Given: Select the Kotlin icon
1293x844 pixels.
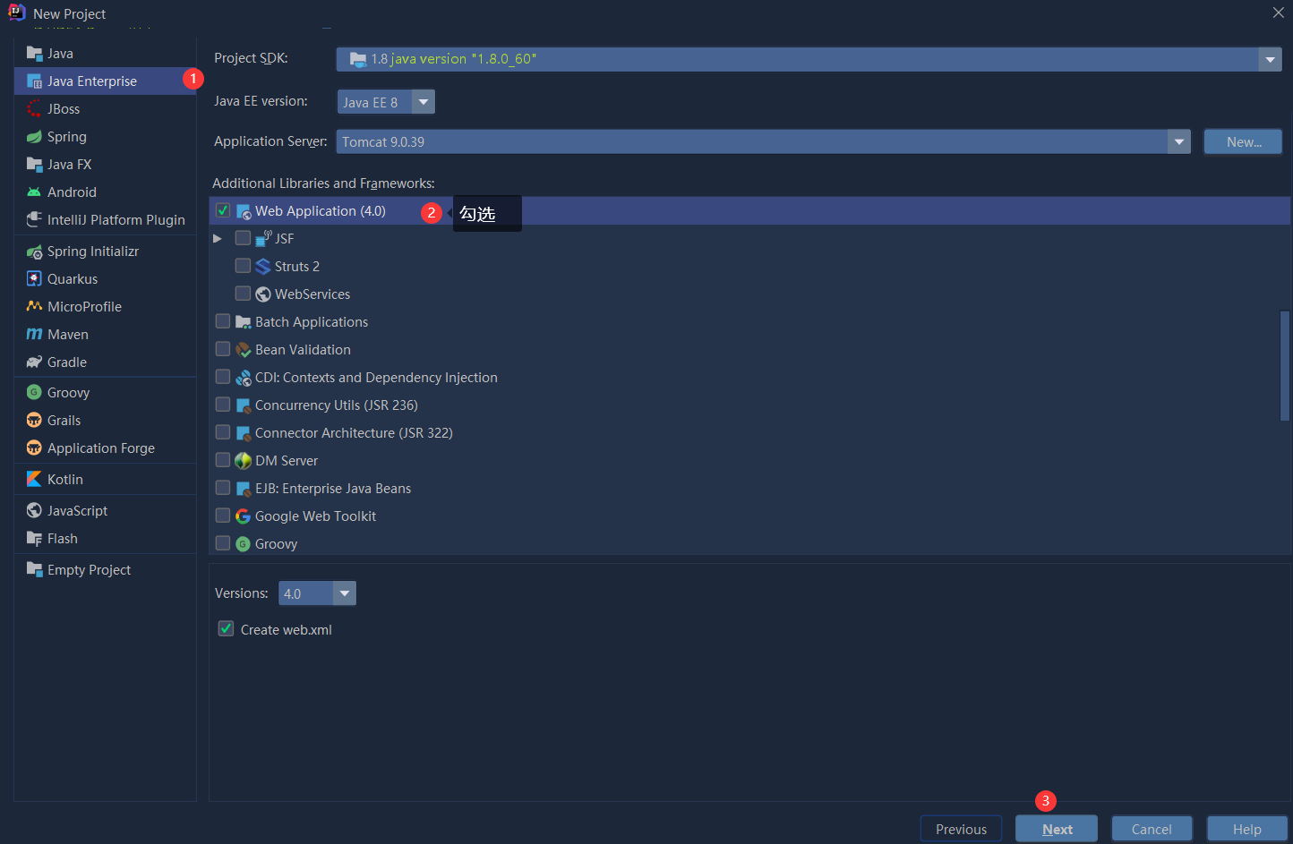Looking at the screenshot, I should [x=34, y=480].
